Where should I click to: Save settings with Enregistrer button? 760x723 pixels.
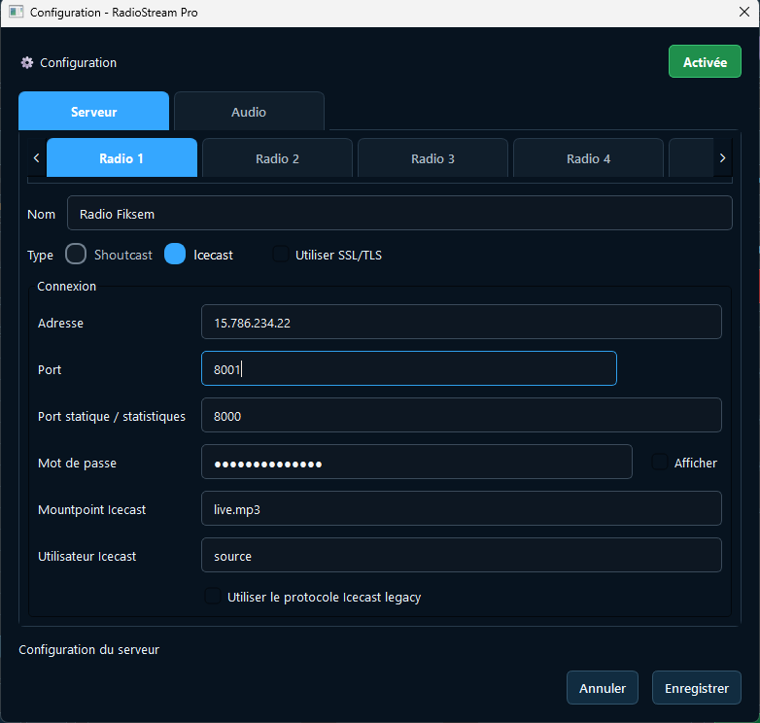[697, 688]
